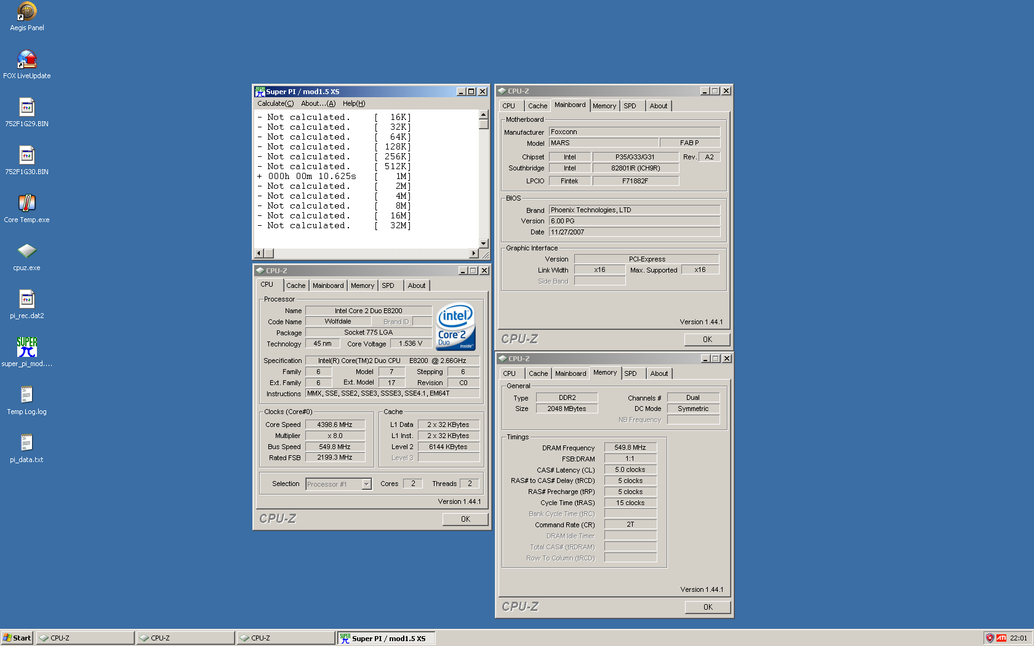Click Super PI vertical scrollbar up arrow
The height and width of the screenshot is (646, 1034).
tap(484, 114)
